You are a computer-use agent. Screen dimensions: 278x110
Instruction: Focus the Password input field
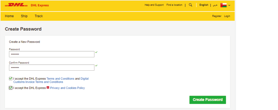(52, 54)
